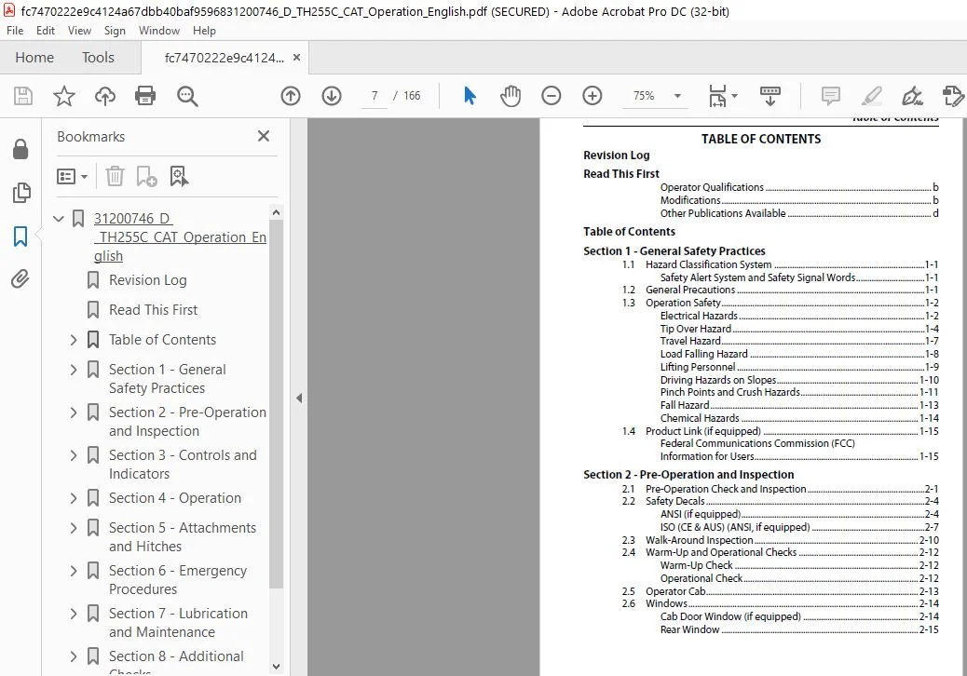Open the File menu
967x676 pixels.
point(15,30)
